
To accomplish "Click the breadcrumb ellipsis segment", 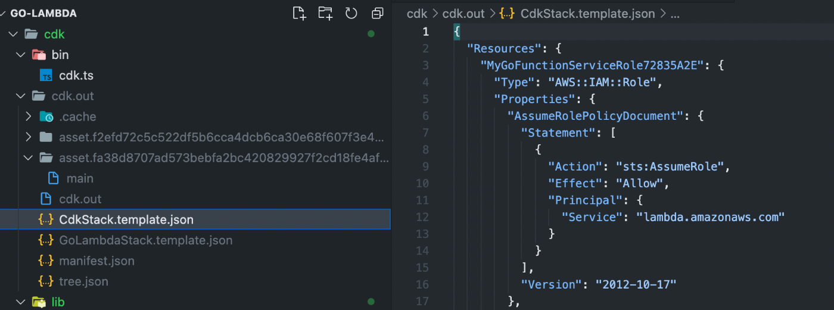I will tap(675, 14).
